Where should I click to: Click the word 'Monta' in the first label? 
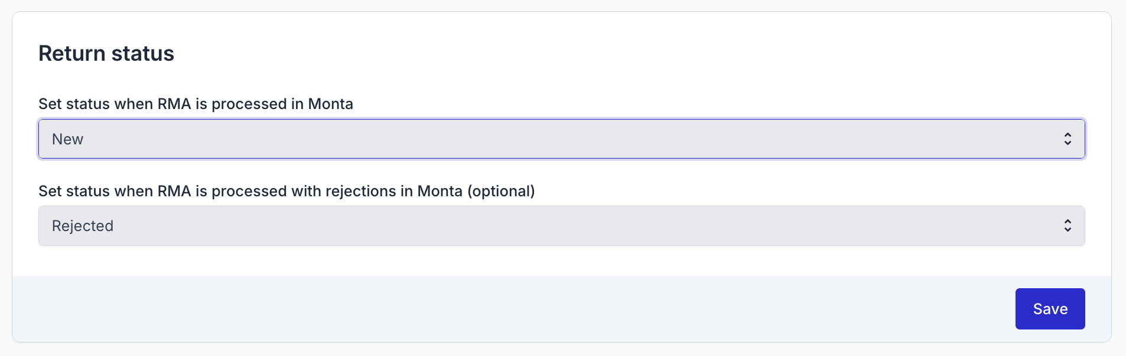[330, 104]
